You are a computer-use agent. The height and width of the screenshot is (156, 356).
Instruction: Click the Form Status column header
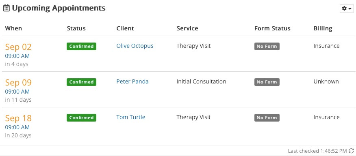(x=272, y=28)
